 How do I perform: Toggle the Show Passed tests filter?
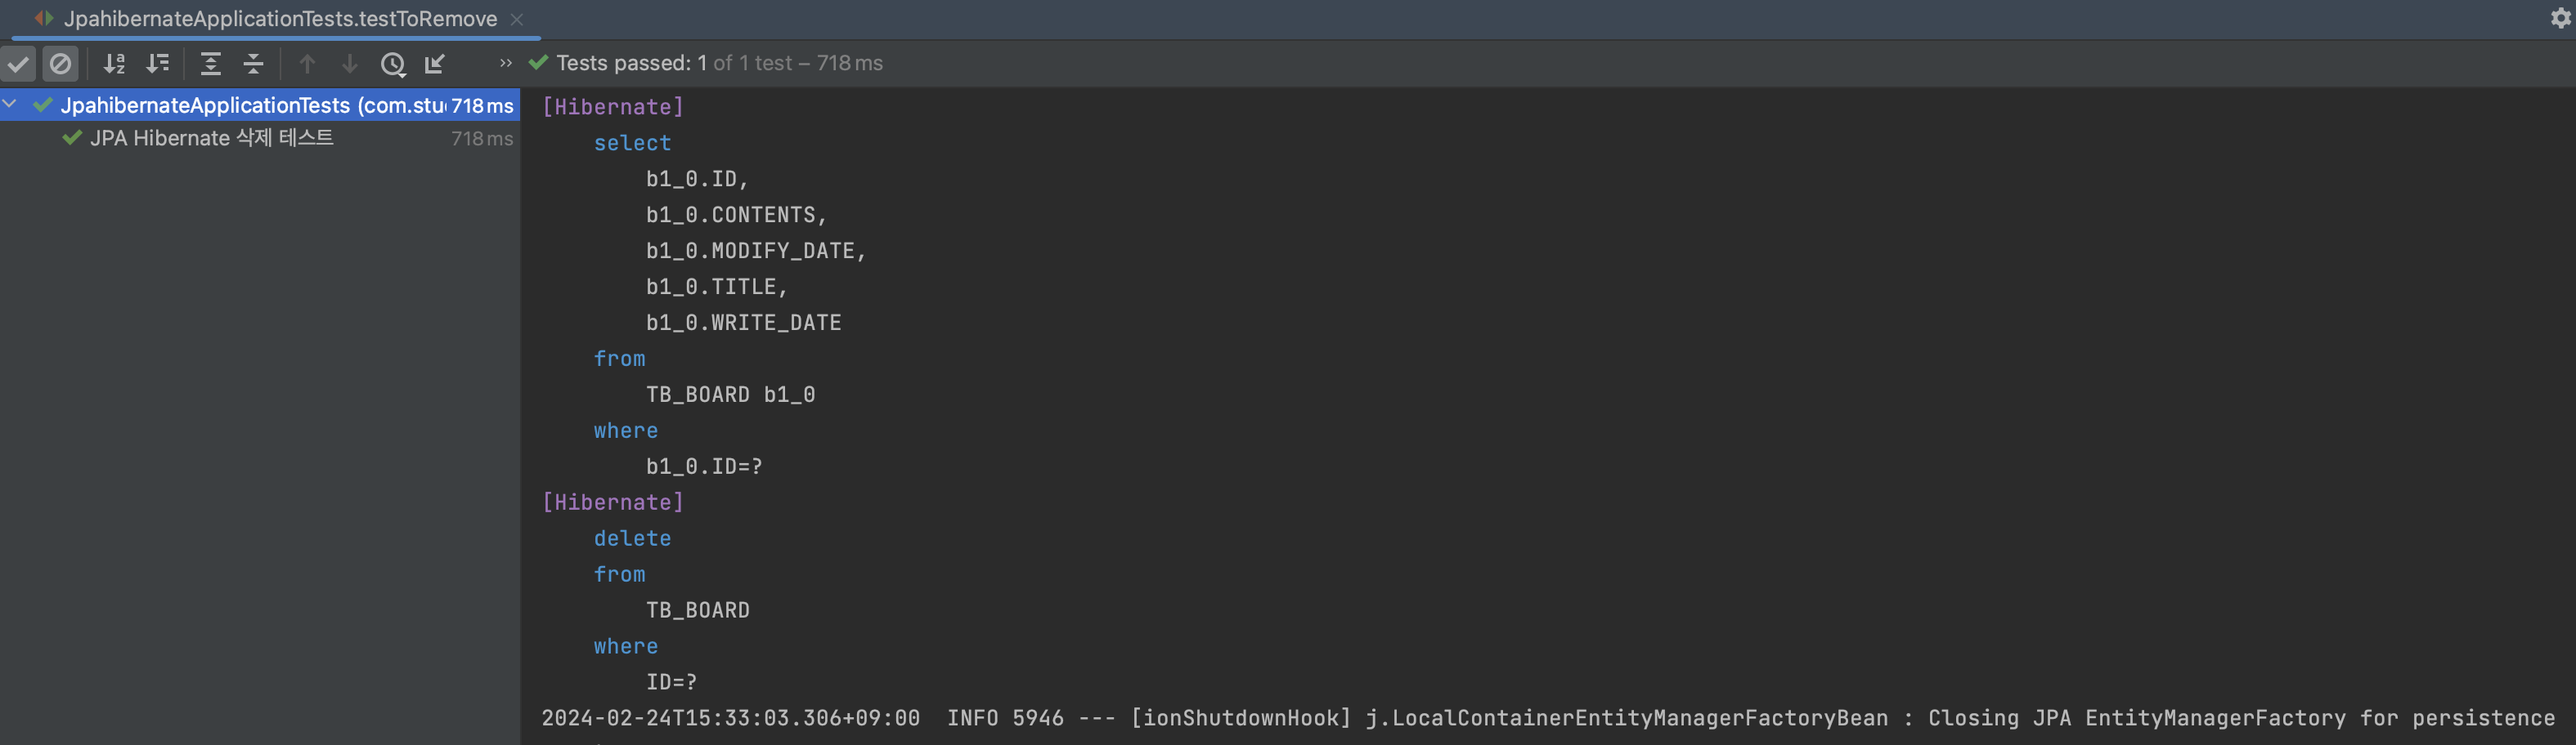pyautogui.click(x=18, y=64)
